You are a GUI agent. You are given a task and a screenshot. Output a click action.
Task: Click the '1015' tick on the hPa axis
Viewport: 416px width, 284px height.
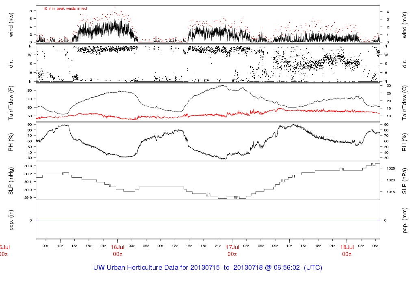pyautogui.click(x=390, y=192)
